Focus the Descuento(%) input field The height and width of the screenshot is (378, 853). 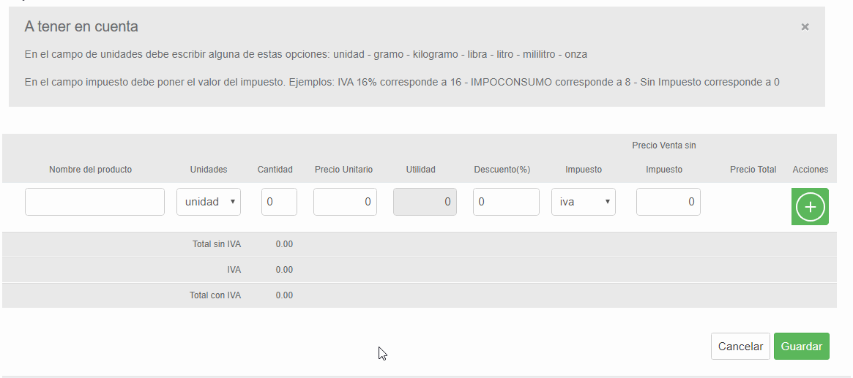click(x=506, y=202)
